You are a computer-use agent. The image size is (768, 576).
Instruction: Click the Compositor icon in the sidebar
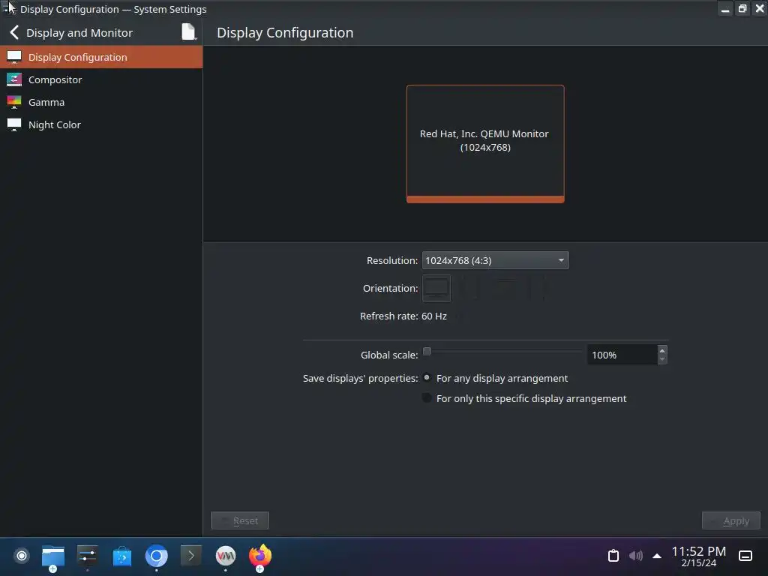tap(14, 79)
